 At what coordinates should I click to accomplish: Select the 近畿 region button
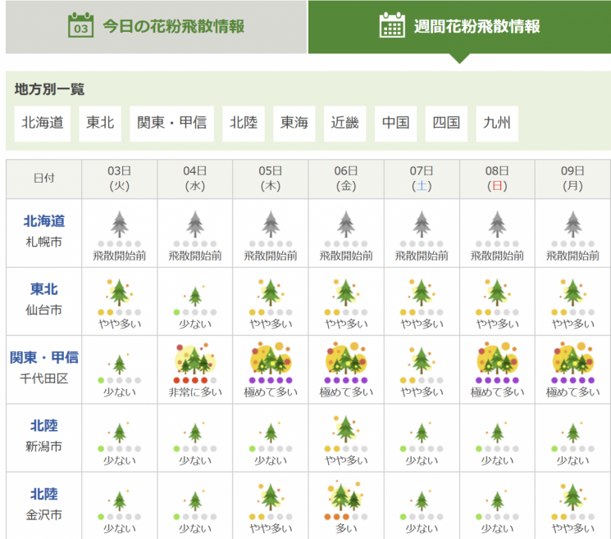pos(345,123)
